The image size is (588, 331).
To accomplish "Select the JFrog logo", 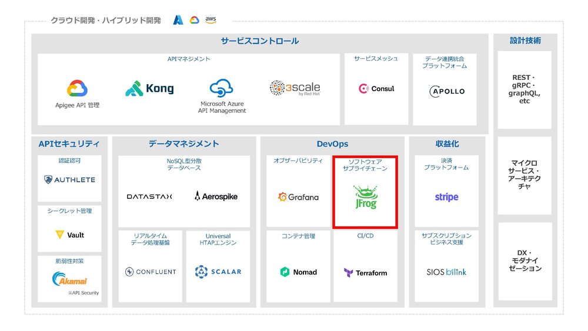I will [366, 197].
